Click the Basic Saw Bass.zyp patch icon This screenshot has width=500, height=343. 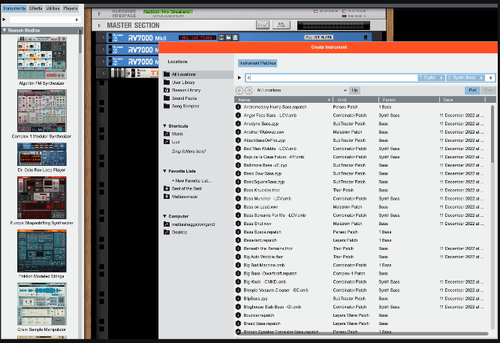coord(238,173)
